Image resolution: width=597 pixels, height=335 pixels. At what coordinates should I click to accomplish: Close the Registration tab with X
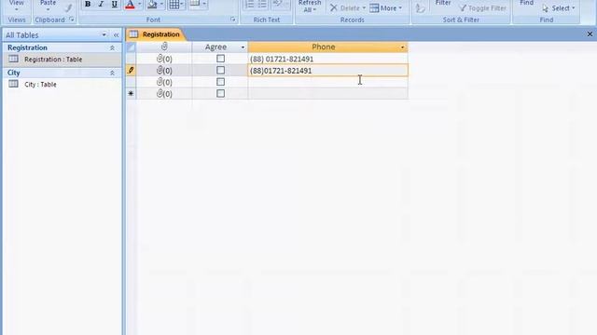(590, 34)
